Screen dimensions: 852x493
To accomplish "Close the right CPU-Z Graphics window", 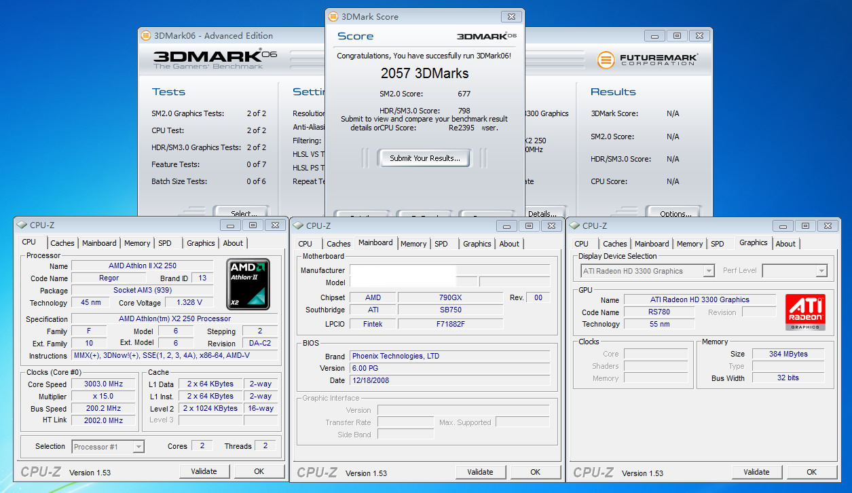I will pyautogui.click(x=827, y=225).
